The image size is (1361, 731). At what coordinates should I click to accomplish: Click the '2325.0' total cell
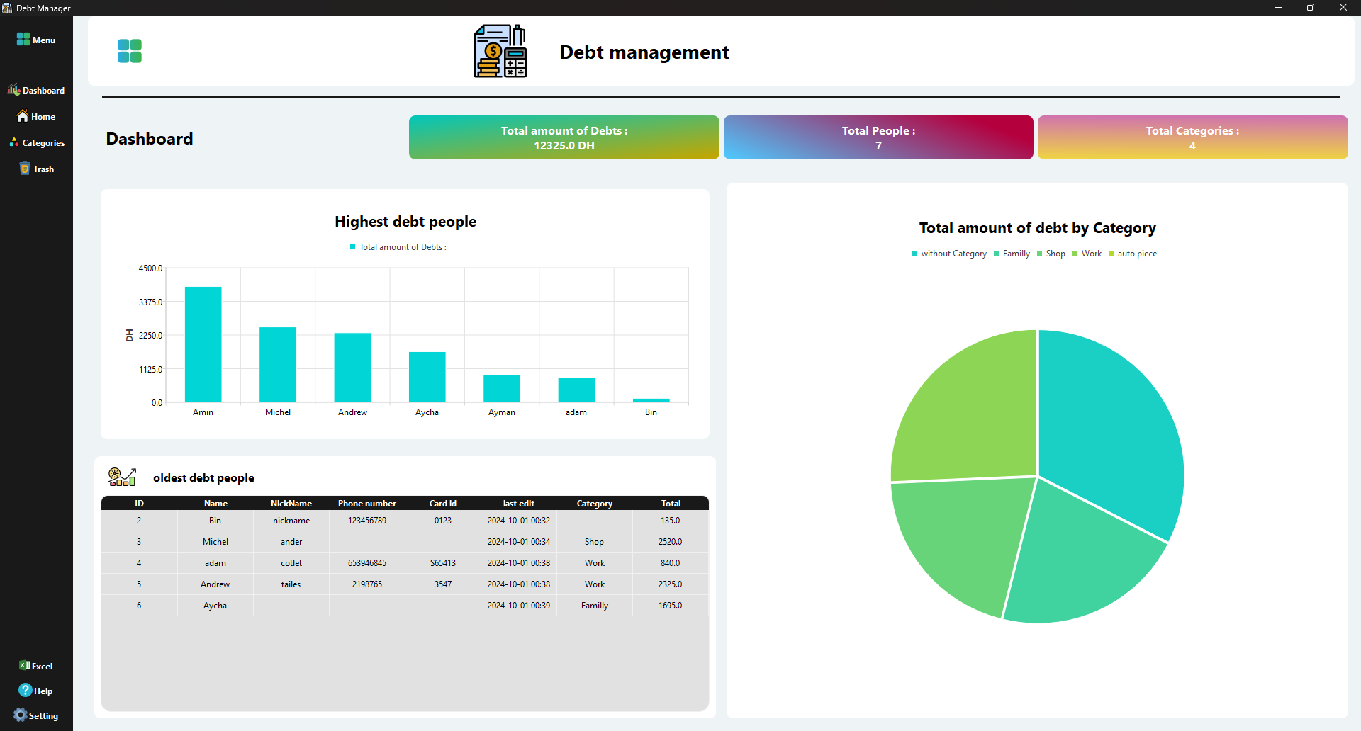coord(671,584)
